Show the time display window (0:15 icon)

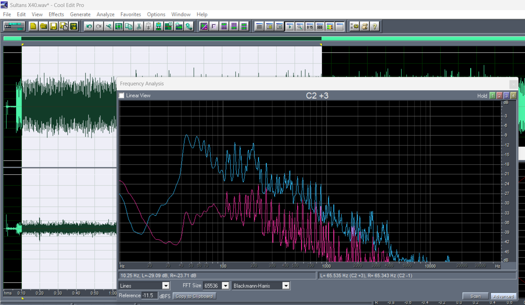[309, 26]
